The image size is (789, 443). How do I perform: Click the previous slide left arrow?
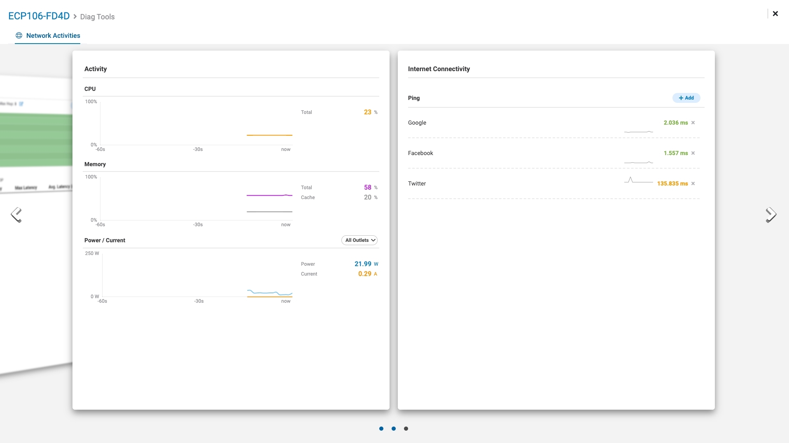point(16,215)
